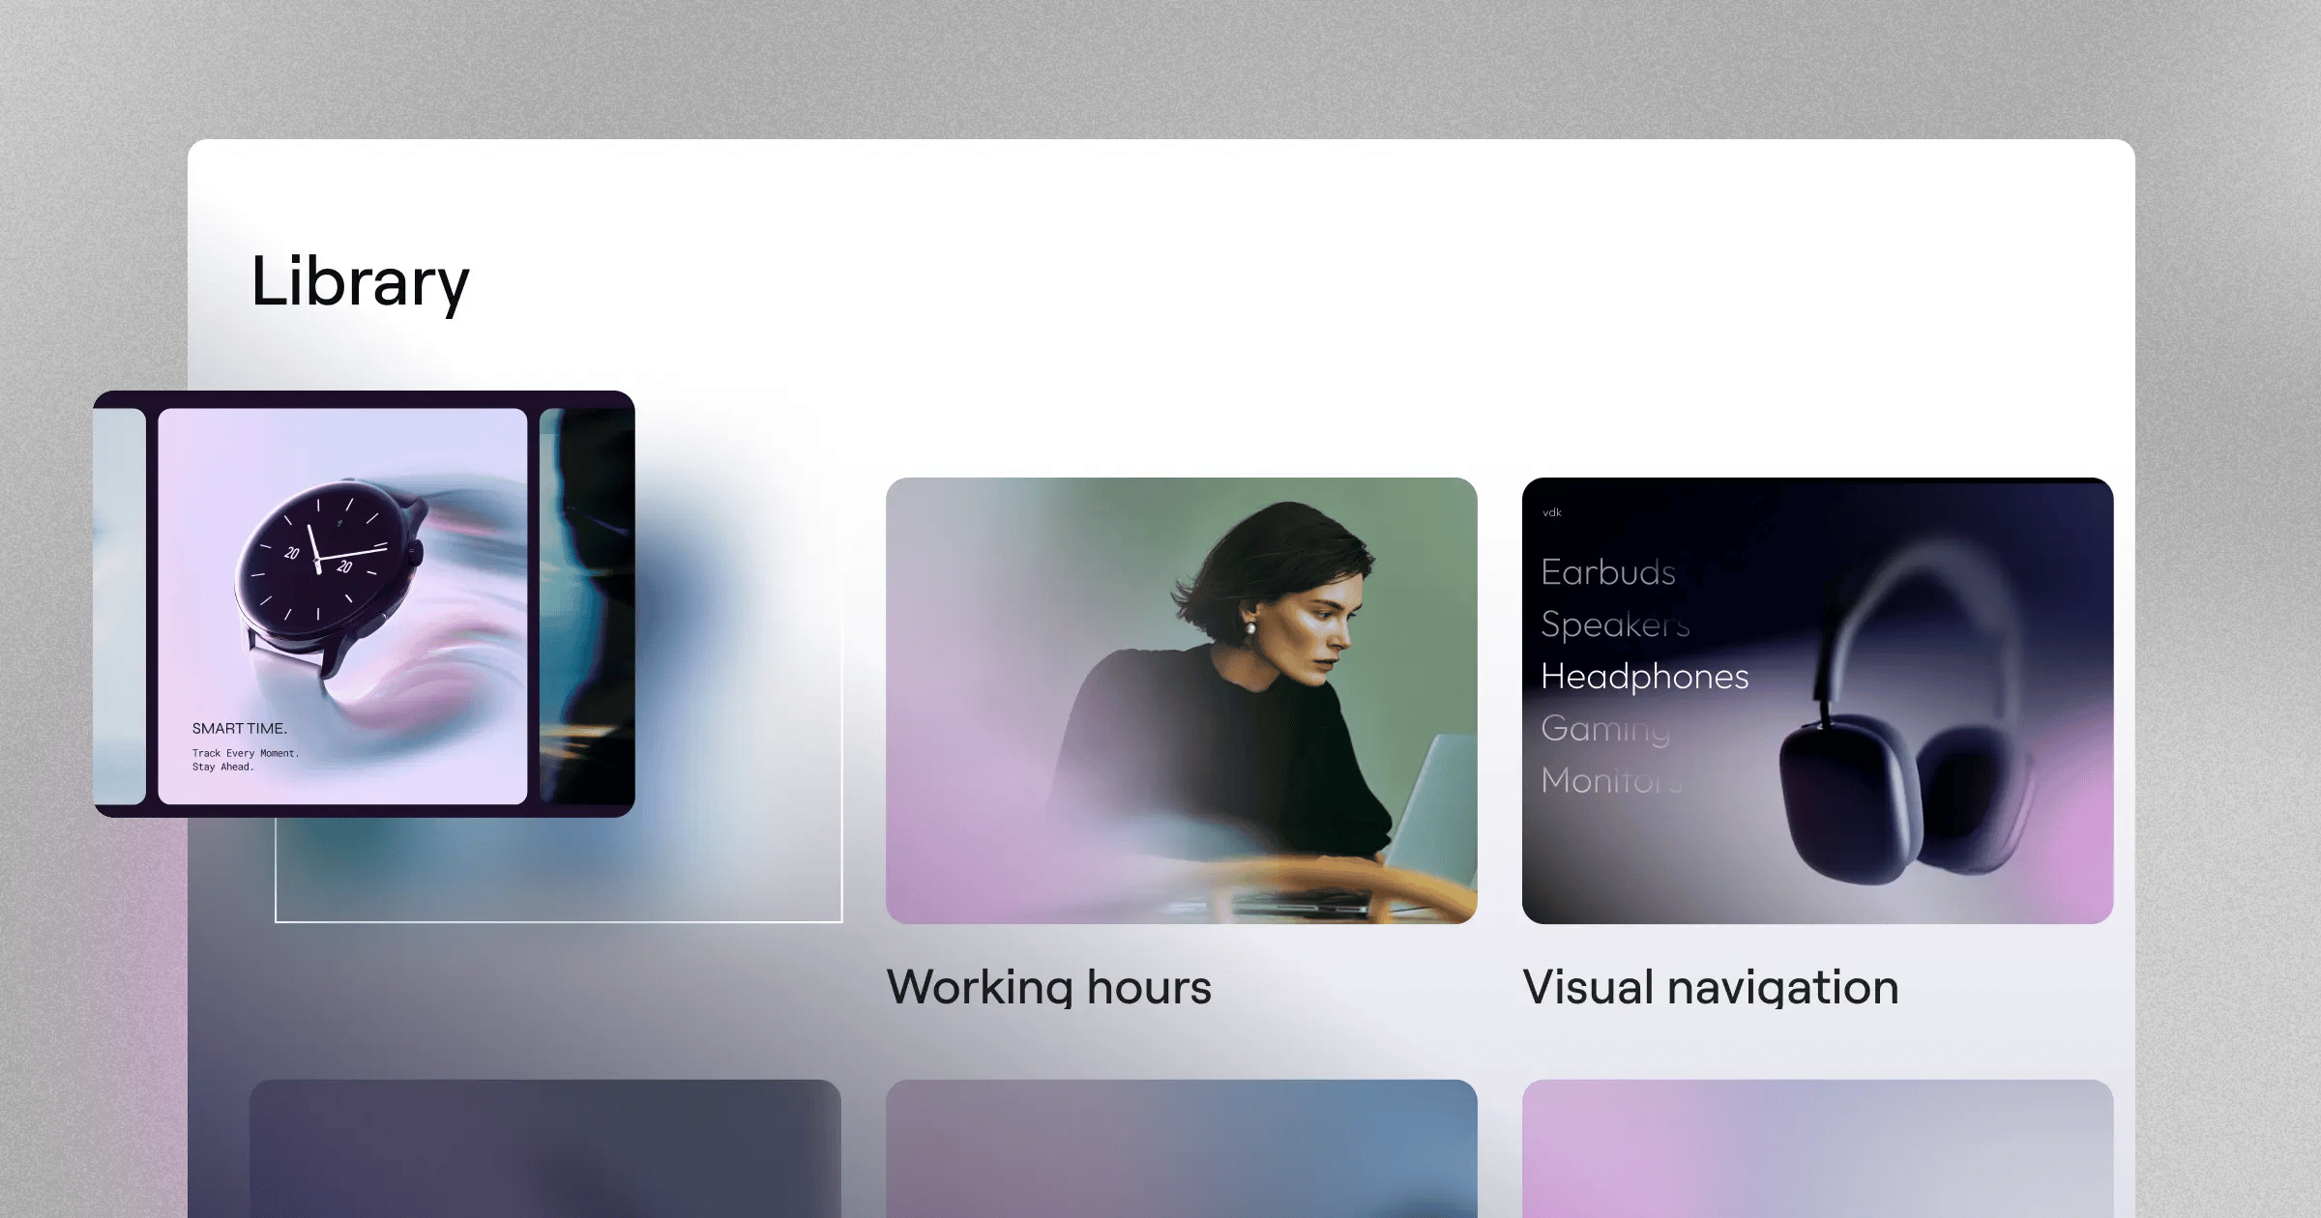Open the blue-mauve bottom-row middle thumbnail
The height and width of the screenshot is (1218, 2321).
pos(1181,1148)
